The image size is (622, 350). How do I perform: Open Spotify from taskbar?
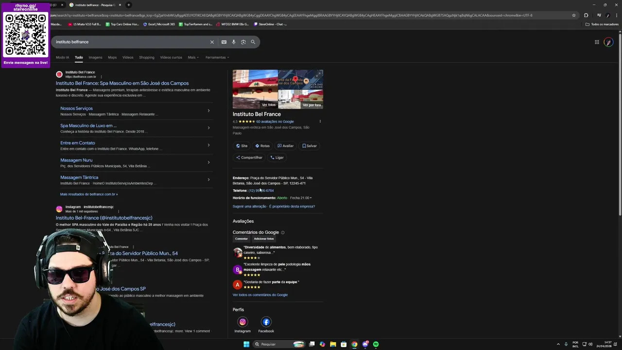coord(376,344)
